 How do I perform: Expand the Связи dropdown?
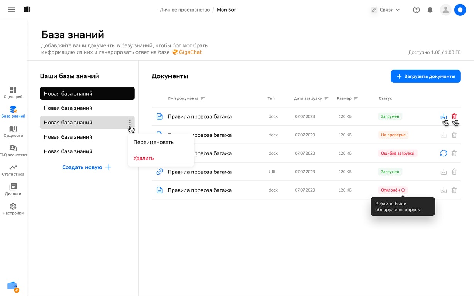pos(385,10)
